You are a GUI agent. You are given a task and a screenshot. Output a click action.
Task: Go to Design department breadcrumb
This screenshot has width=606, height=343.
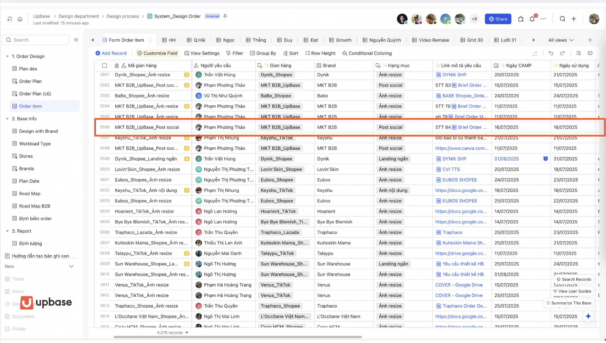pos(79,16)
